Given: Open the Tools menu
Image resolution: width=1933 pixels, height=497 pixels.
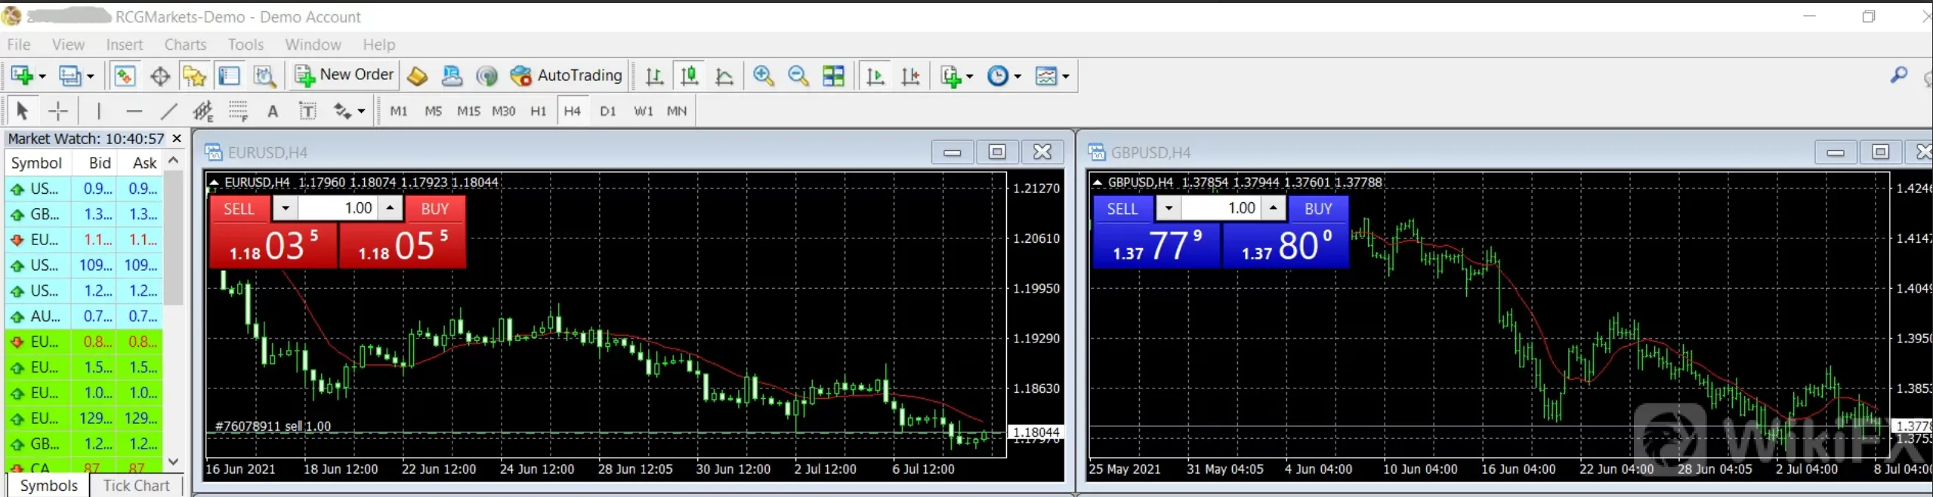Looking at the screenshot, I should 245,44.
